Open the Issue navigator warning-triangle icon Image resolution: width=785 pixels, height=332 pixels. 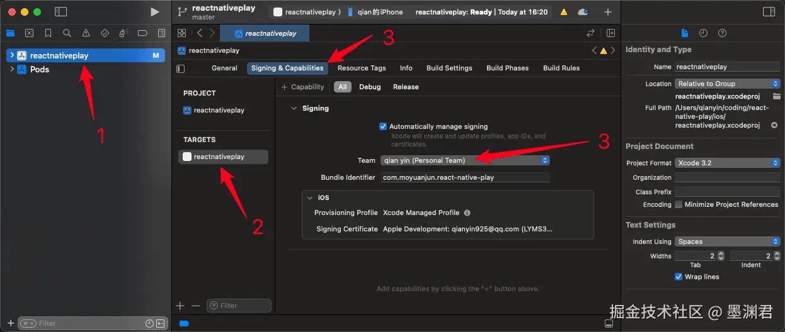[x=86, y=33]
